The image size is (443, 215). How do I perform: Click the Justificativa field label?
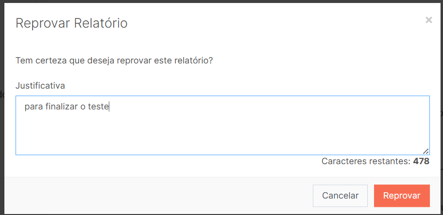40,86
